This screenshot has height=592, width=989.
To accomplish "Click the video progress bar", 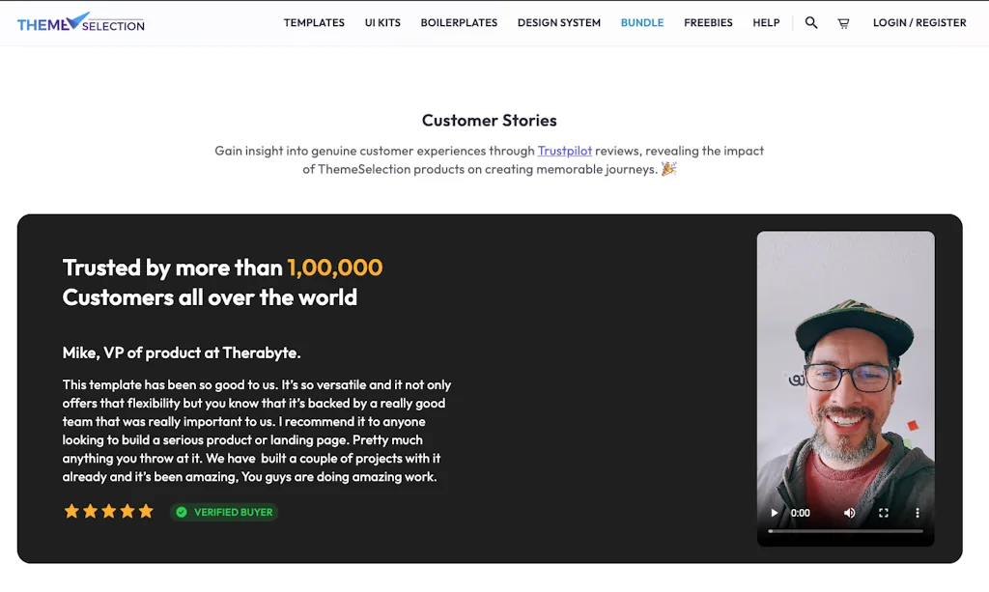I will (845, 529).
